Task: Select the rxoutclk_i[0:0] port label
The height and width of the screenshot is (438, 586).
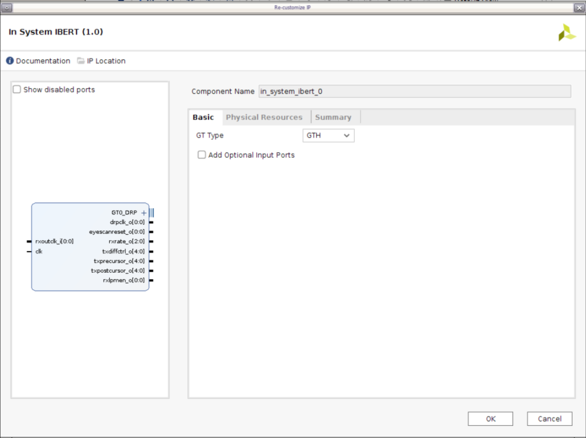Action: tap(54, 241)
